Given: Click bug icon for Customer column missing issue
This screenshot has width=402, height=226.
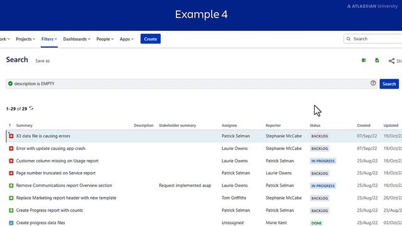Looking at the screenshot, I should pos(11,161).
